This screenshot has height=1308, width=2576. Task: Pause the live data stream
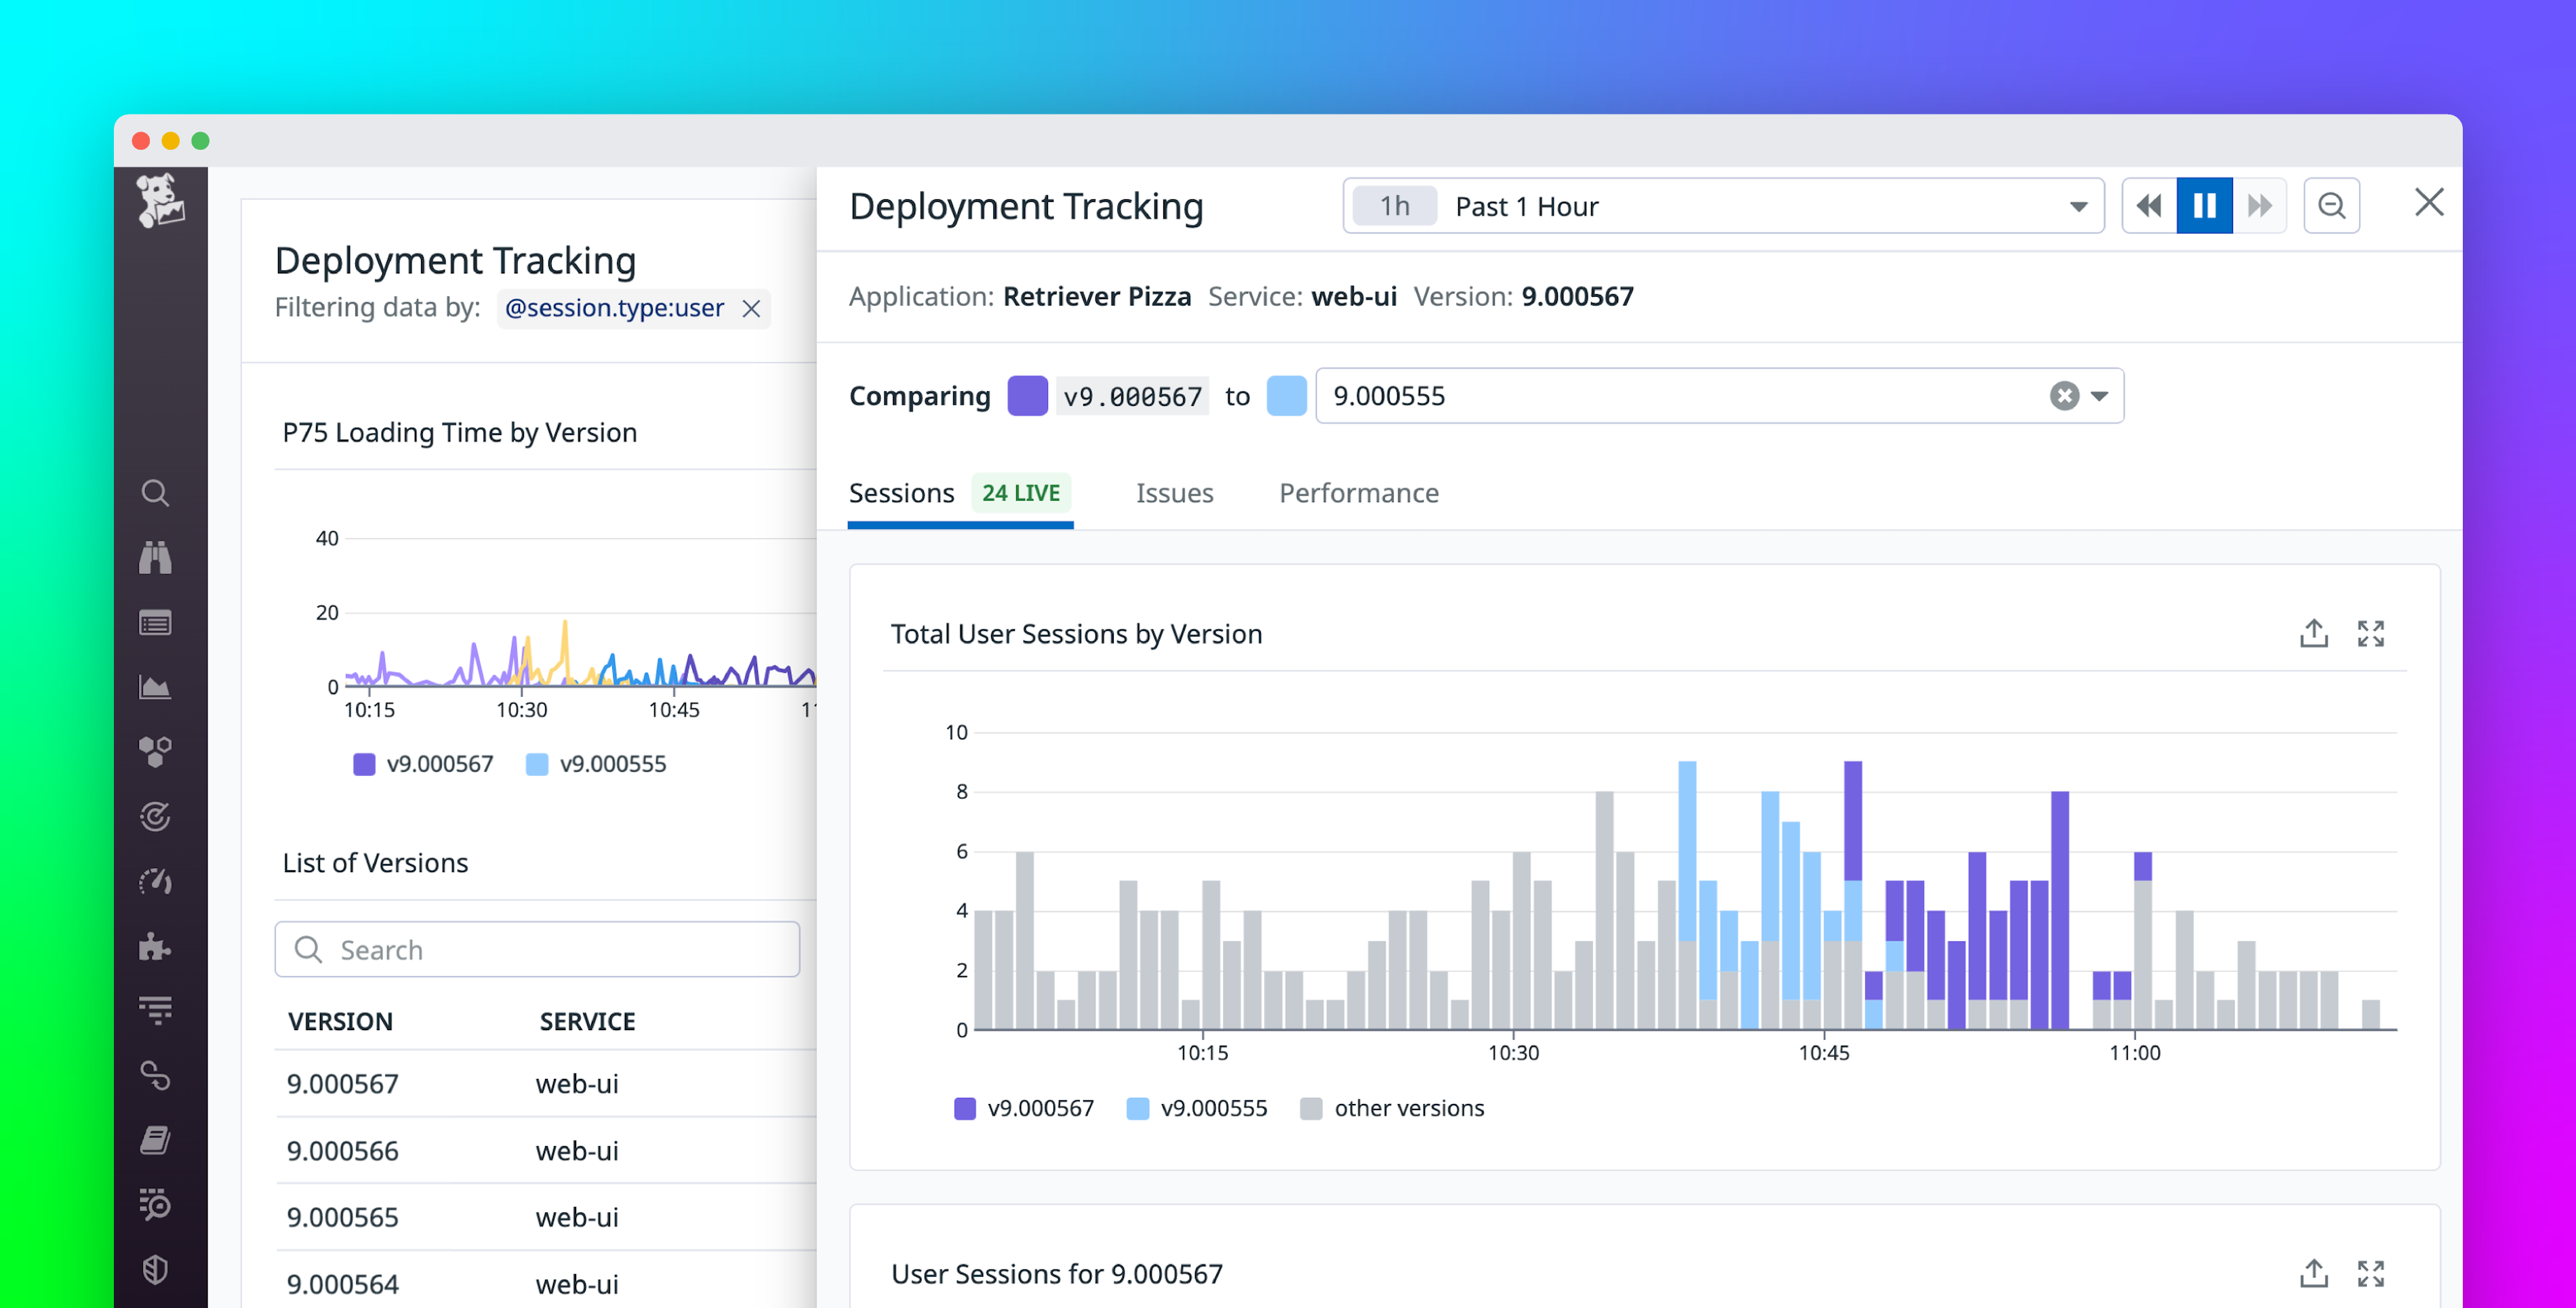click(x=2204, y=205)
